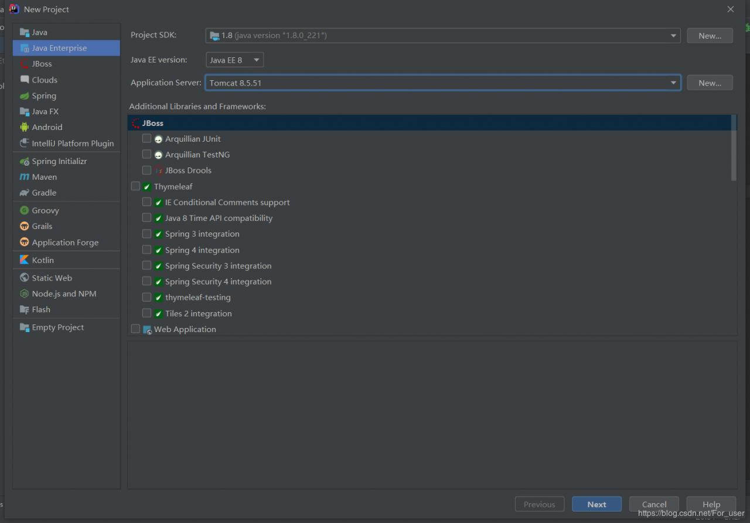Click the Spring leaf icon
Image resolution: width=750 pixels, height=523 pixels.
(24, 95)
